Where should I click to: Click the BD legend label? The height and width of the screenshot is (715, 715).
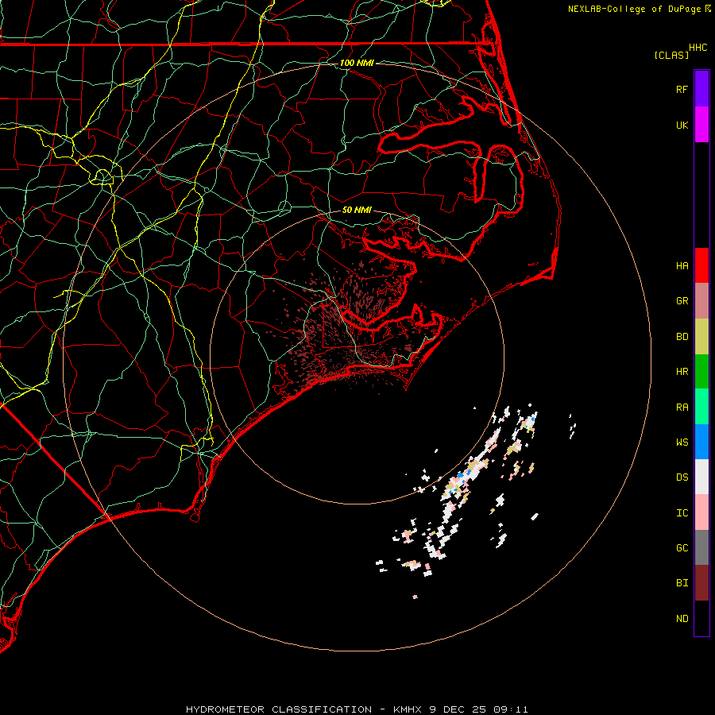(x=682, y=337)
